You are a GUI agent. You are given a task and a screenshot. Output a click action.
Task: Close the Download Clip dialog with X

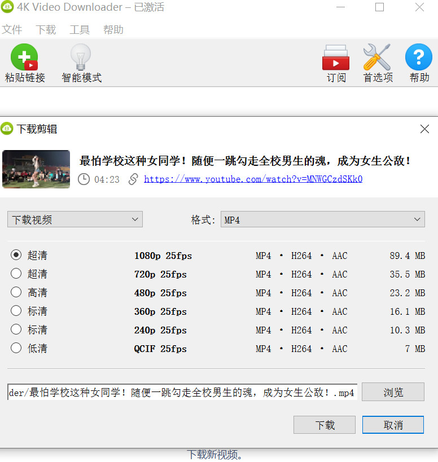click(424, 129)
